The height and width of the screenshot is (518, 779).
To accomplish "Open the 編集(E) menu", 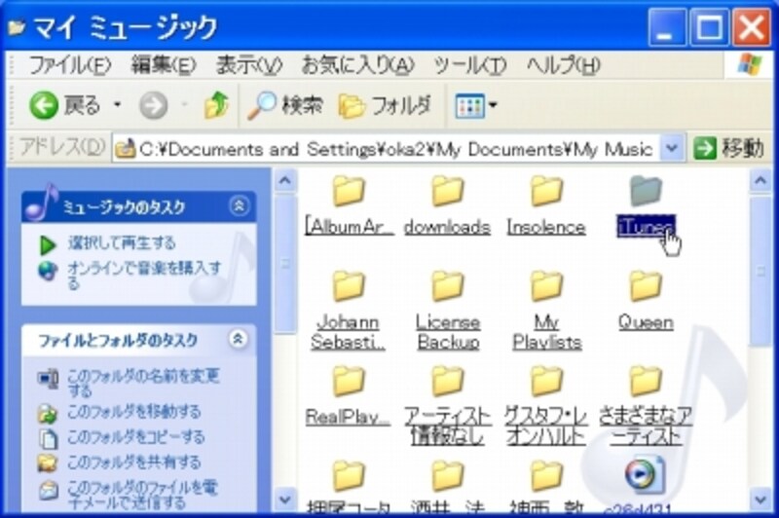I will click(164, 65).
